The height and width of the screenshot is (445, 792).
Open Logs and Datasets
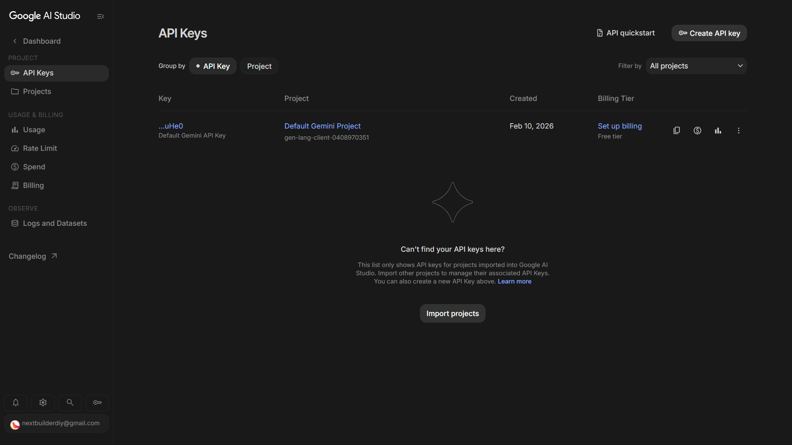(x=57, y=223)
